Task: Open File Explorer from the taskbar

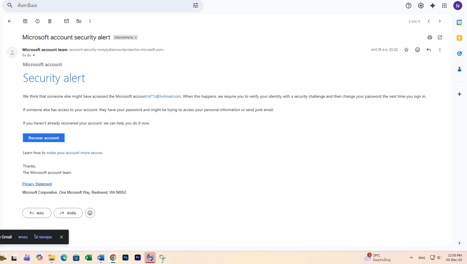Action: click(x=52, y=258)
